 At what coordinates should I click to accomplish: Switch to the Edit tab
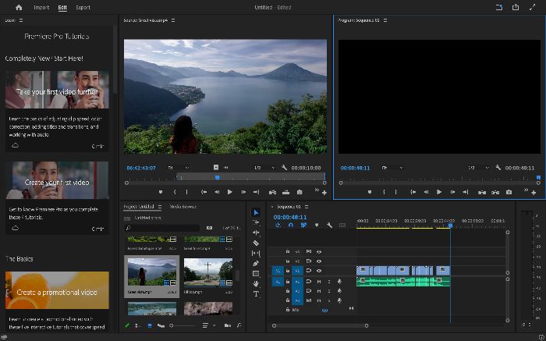tap(62, 7)
